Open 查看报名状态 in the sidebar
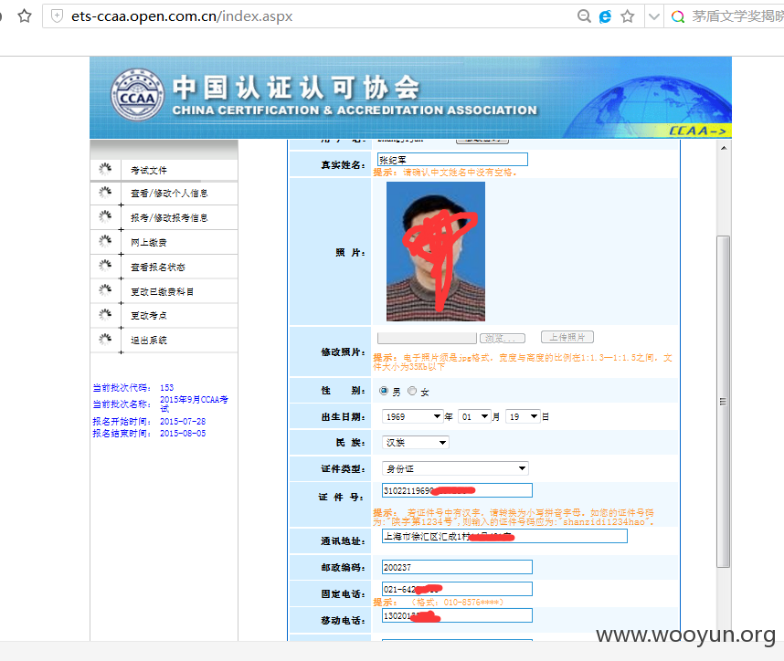Image resolution: width=784 pixels, height=661 pixels. (158, 268)
